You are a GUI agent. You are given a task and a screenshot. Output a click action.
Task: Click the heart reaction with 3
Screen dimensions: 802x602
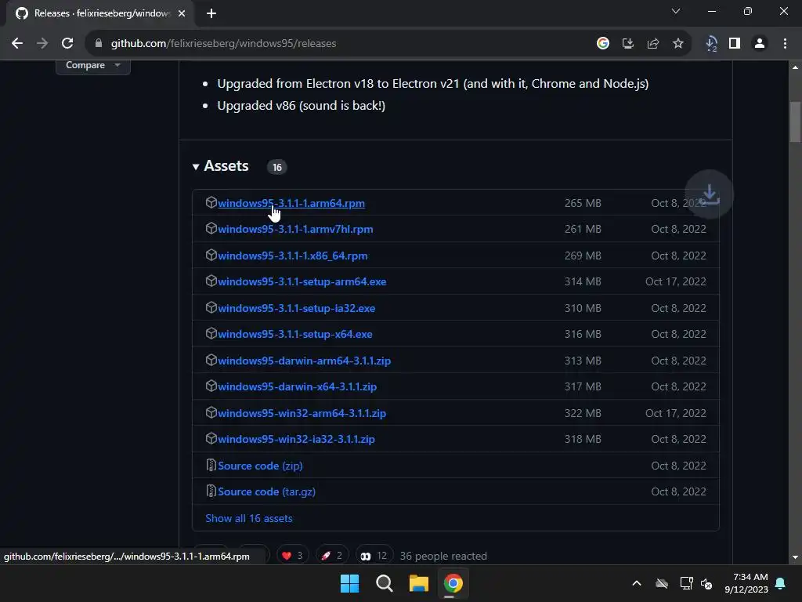click(293, 556)
